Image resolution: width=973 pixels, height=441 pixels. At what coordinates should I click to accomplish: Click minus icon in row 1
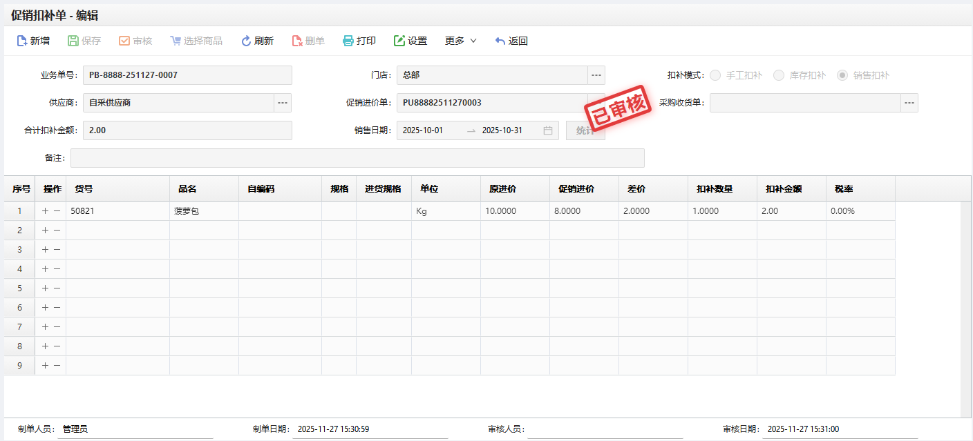click(x=57, y=211)
